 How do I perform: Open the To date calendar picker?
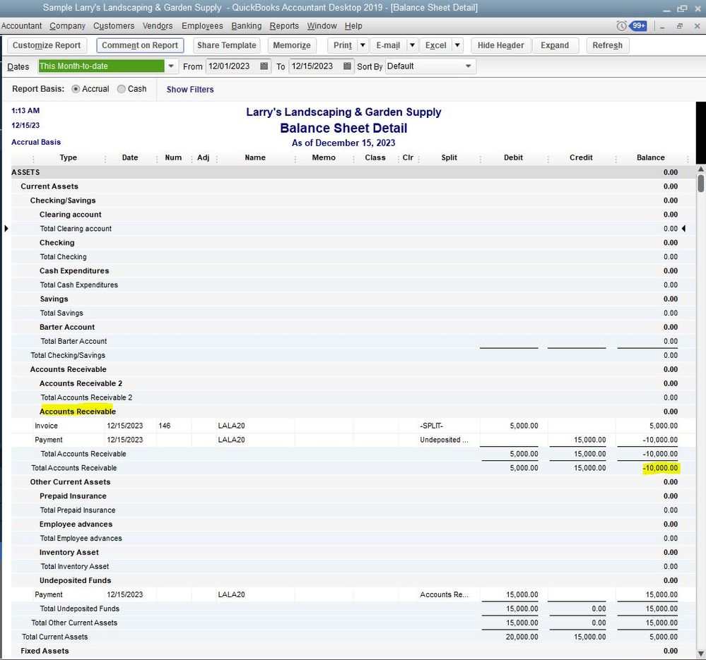tap(347, 66)
